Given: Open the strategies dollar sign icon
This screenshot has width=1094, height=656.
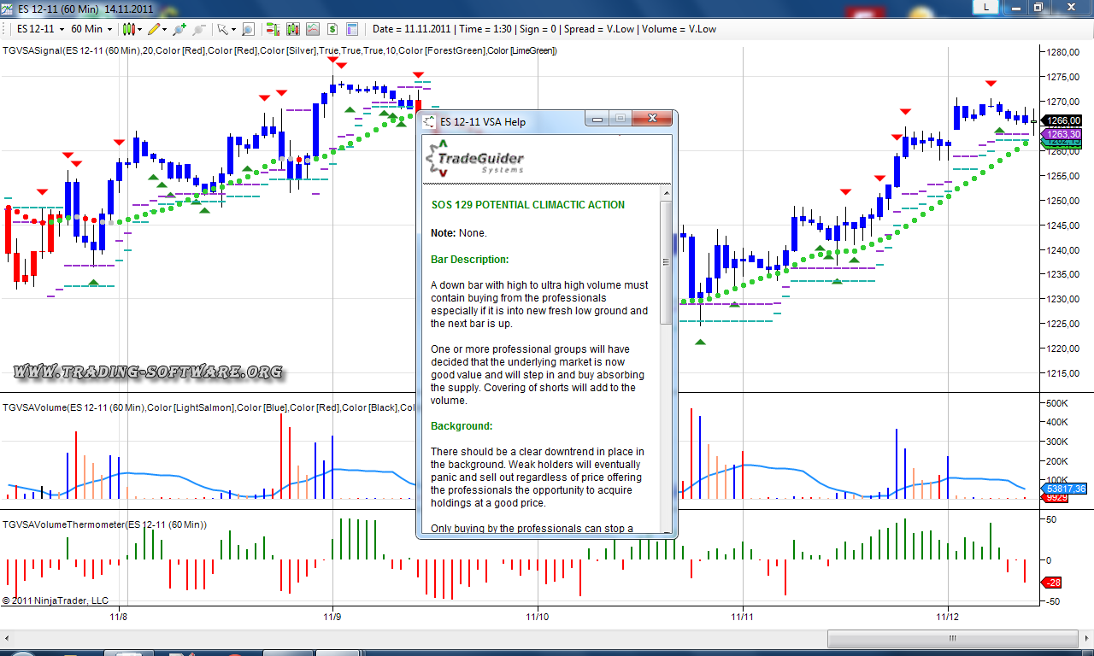Looking at the screenshot, I should 332,29.
